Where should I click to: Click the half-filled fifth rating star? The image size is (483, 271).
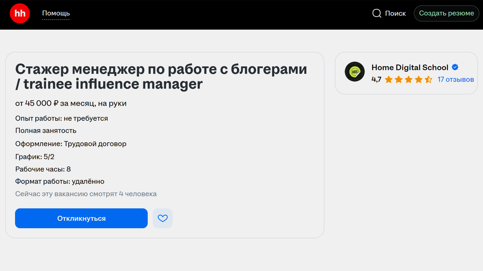[x=428, y=79]
